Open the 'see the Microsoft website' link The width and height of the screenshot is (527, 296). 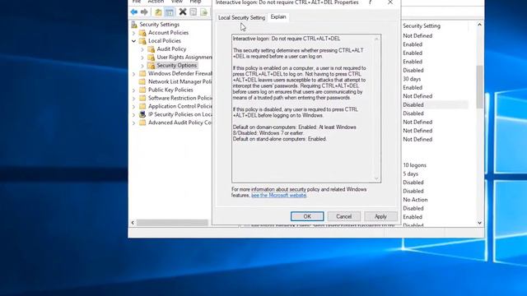278,196
